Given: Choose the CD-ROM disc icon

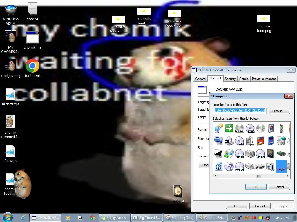Looking at the screenshot, I should pyautogui.click(x=239, y=128).
